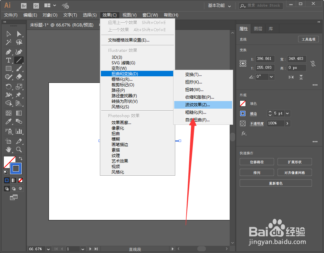
Task: Set paint mode to Gradient
Action: [x=14, y=180]
